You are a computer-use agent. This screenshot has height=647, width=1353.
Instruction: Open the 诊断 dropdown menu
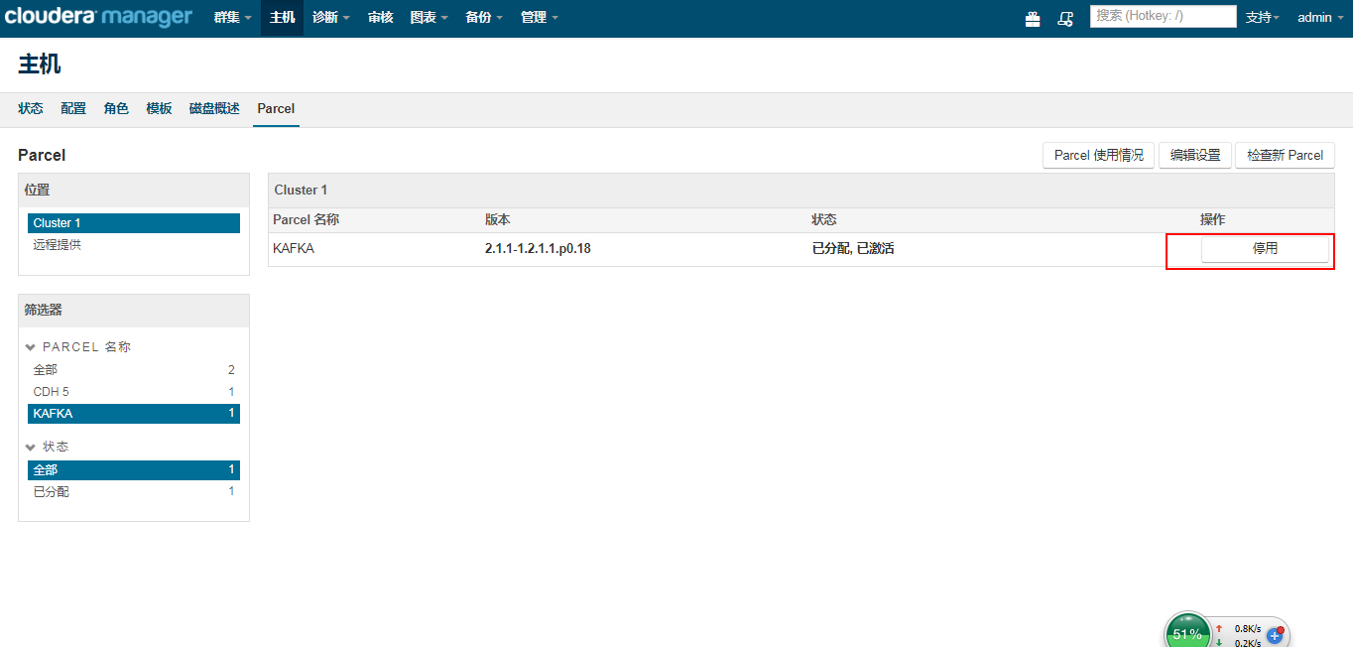click(330, 18)
